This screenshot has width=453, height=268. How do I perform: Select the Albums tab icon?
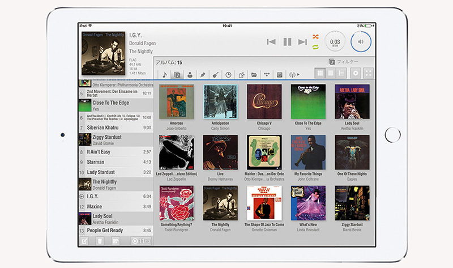click(x=177, y=75)
